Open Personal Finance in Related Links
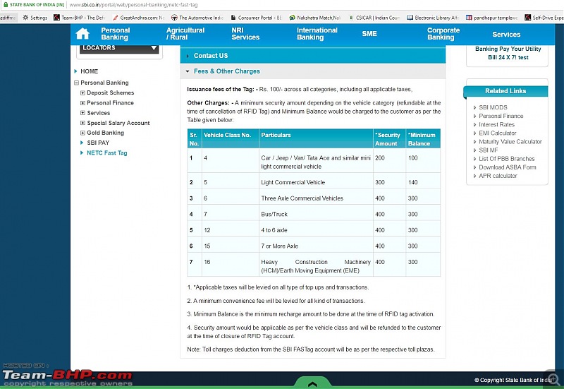 pos(501,116)
